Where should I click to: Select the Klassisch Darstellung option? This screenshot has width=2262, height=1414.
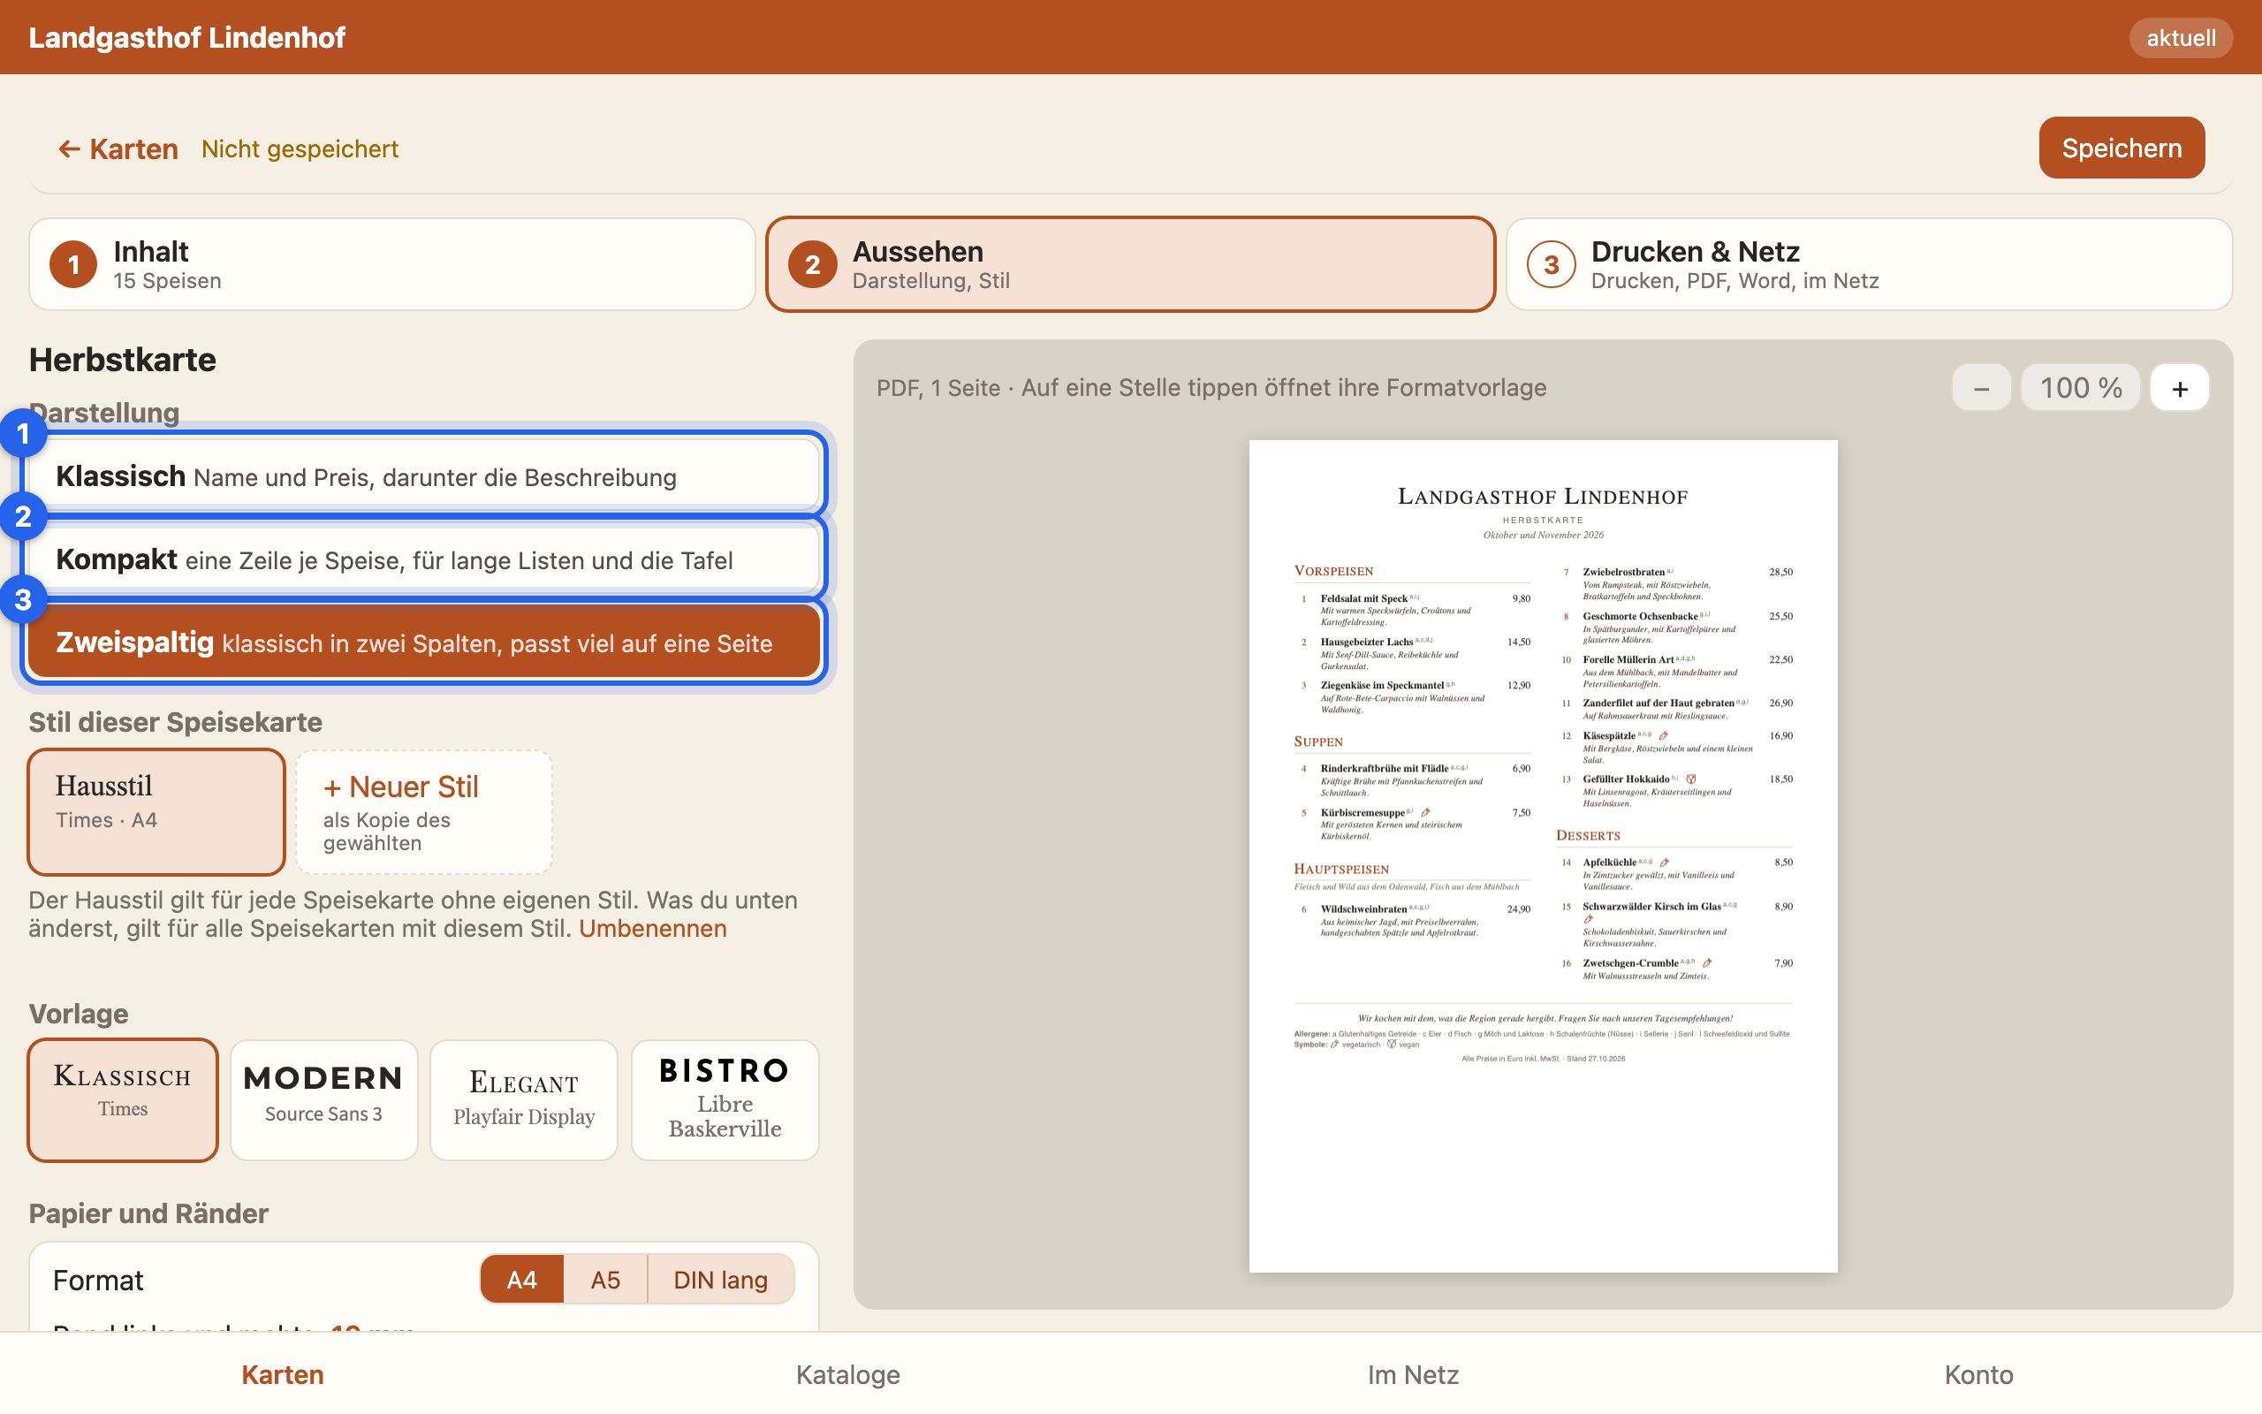(x=423, y=476)
